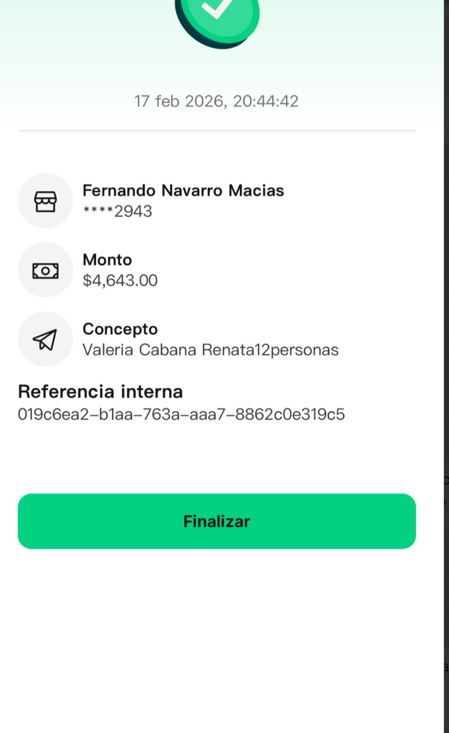The image size is (449, 733).
Task: Click the store icon beside the recipient
Action: coord(45,201)
